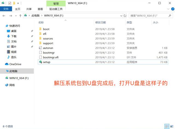Click the size value 1,475 KB
The image size is (175, 129).
162,57
